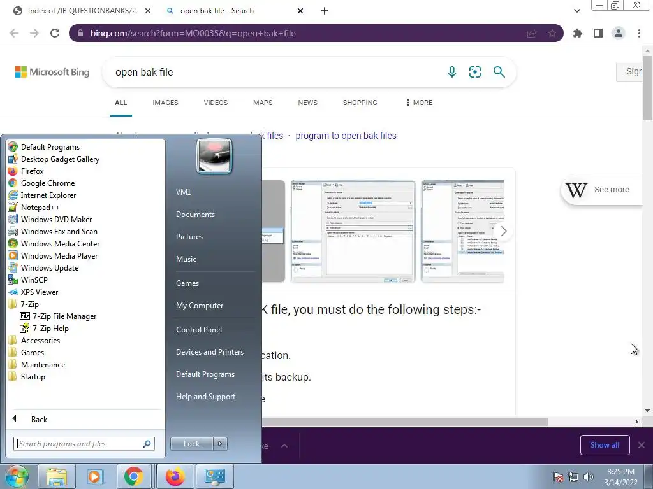
Task: Switch to VIDEOS search tab
Action: coord(216,103)
